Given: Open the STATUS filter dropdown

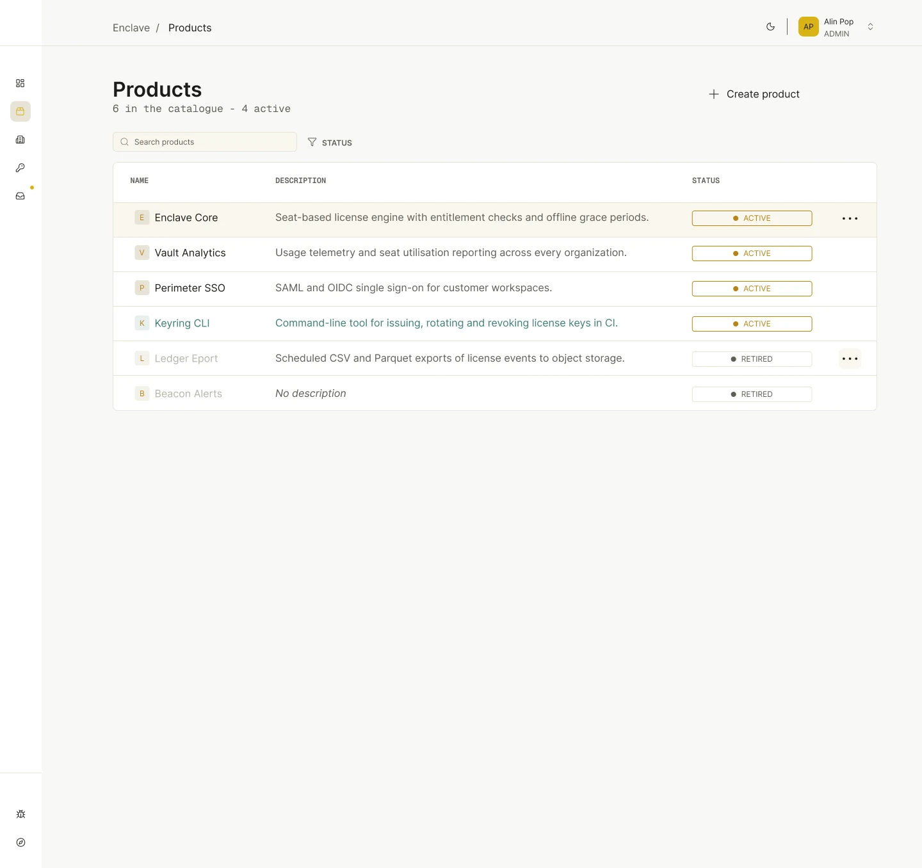Looking at the screenshot, I should coord(330,142).
